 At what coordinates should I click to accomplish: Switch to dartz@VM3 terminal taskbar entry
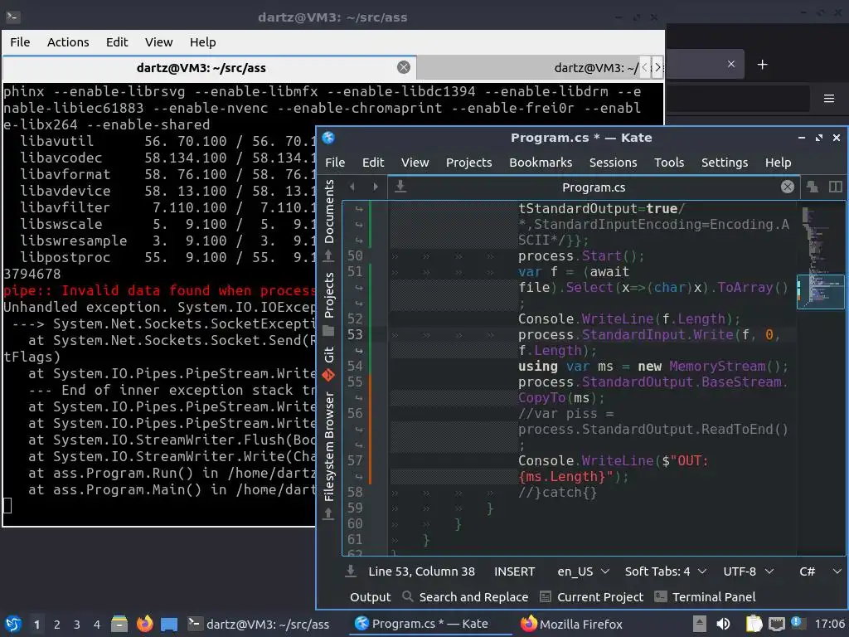259,624
